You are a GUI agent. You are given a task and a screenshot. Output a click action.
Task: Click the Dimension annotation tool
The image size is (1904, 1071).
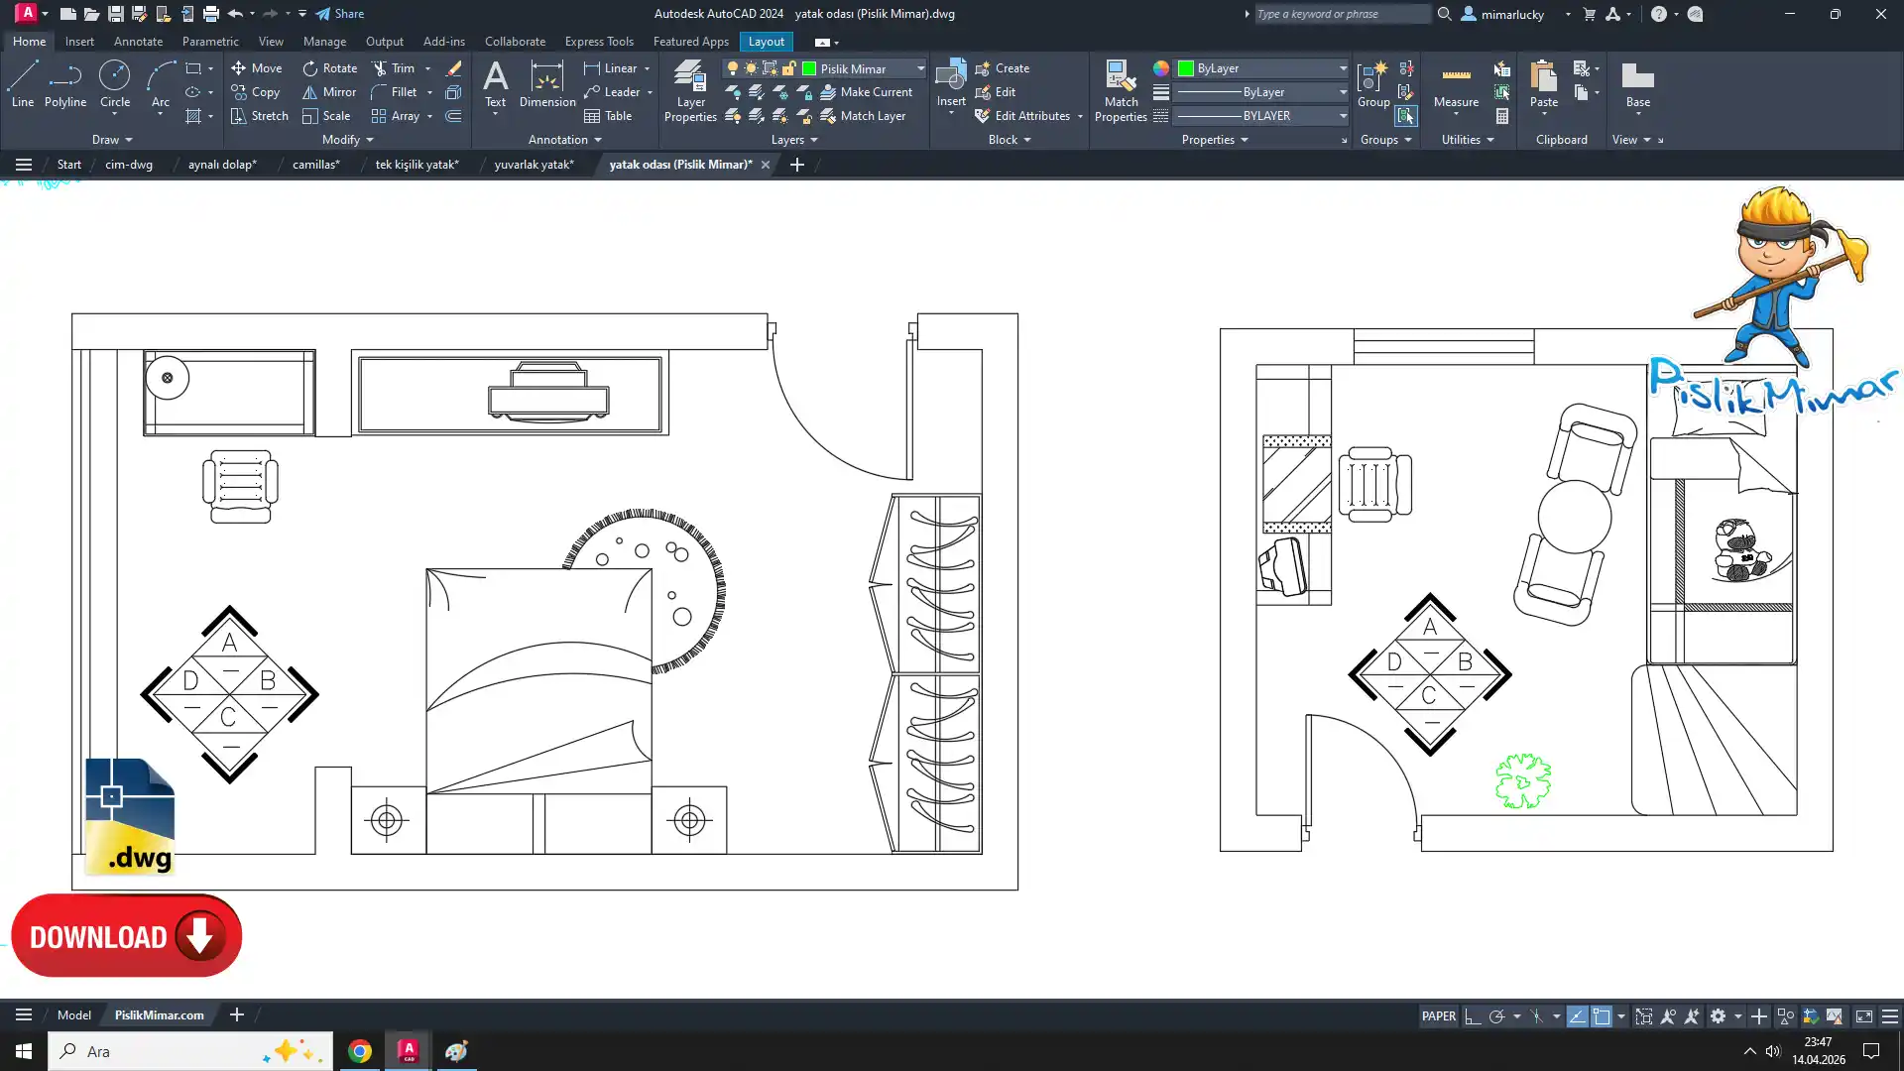coord(547,85)
